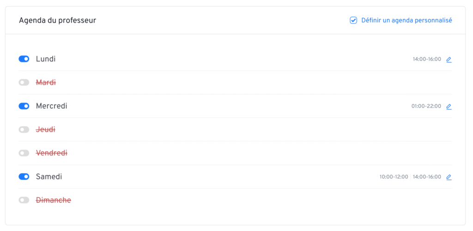Click the "Agenda du professeur" heading

pyautogui.click(x=57, y=20)
